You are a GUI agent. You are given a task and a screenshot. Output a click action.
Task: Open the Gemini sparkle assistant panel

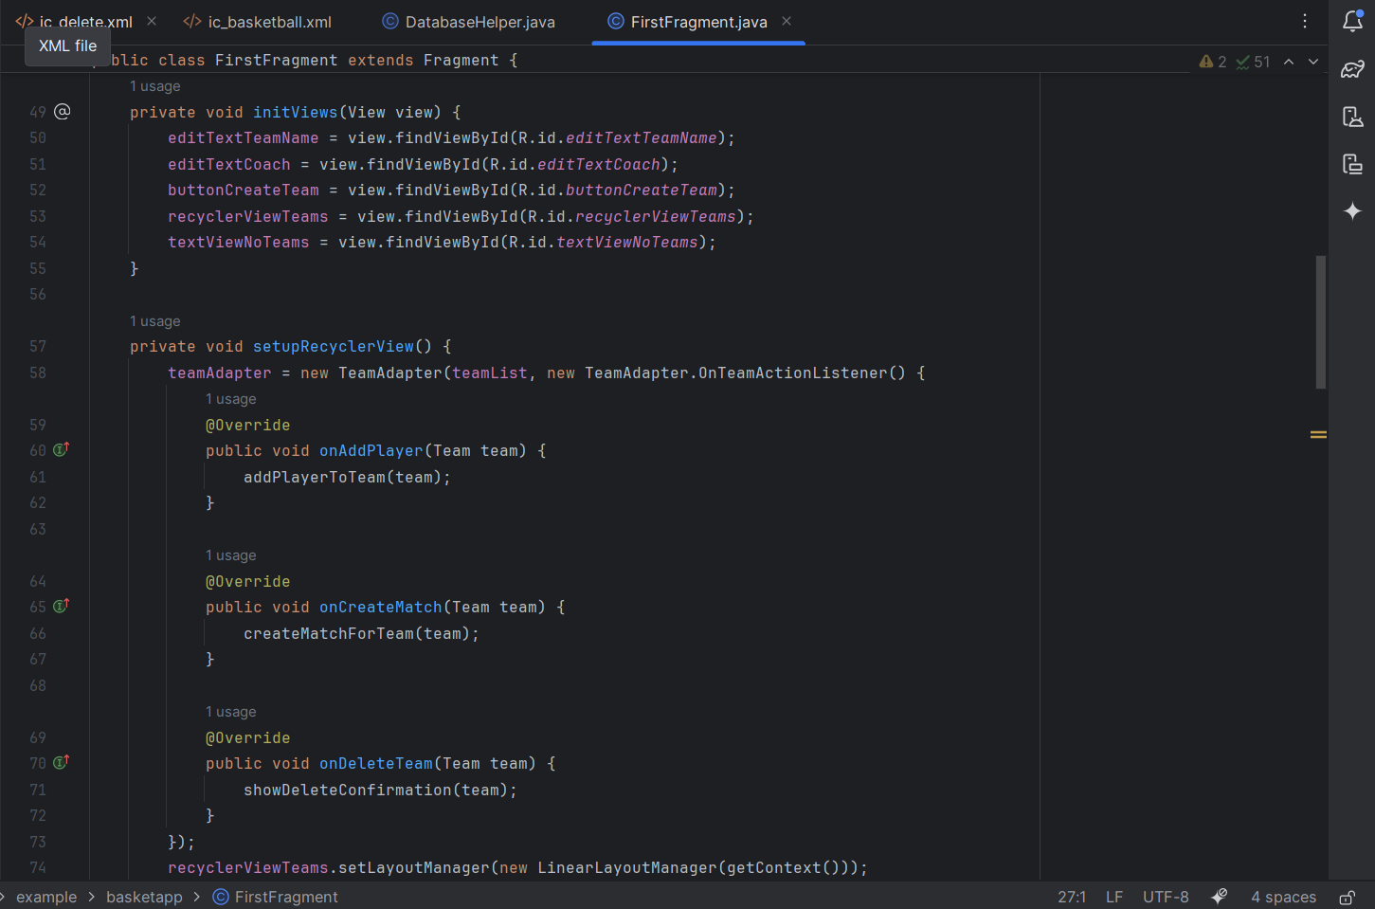1352,210
